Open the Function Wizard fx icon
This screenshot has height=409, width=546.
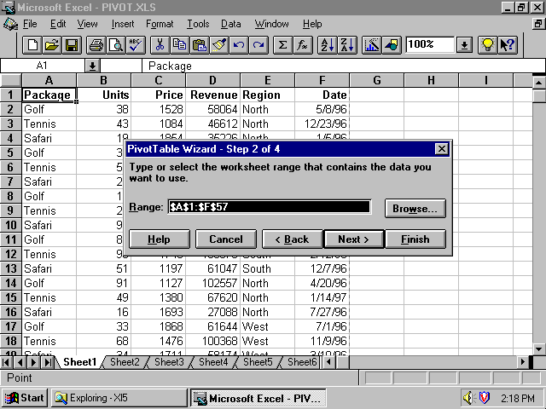point(303,45)
